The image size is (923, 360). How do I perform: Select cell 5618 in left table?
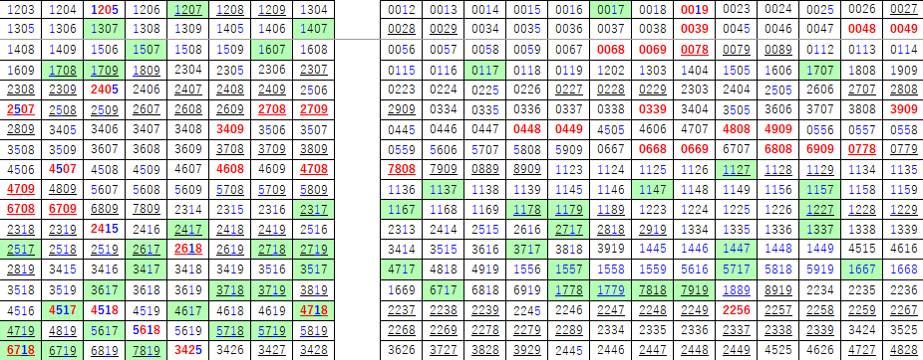[x=146, y=330]
